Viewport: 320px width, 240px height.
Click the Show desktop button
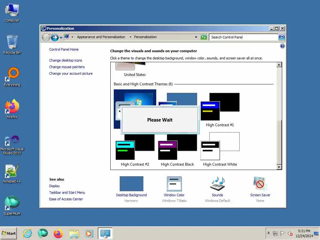tap(317, 233)
